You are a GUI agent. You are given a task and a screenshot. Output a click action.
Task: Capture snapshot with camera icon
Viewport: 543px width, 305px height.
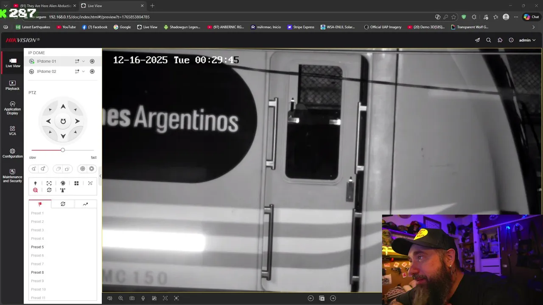(x=132, y=298)
